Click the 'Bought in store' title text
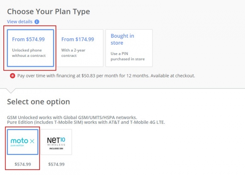The image size is (245, 175). (122, 39)
